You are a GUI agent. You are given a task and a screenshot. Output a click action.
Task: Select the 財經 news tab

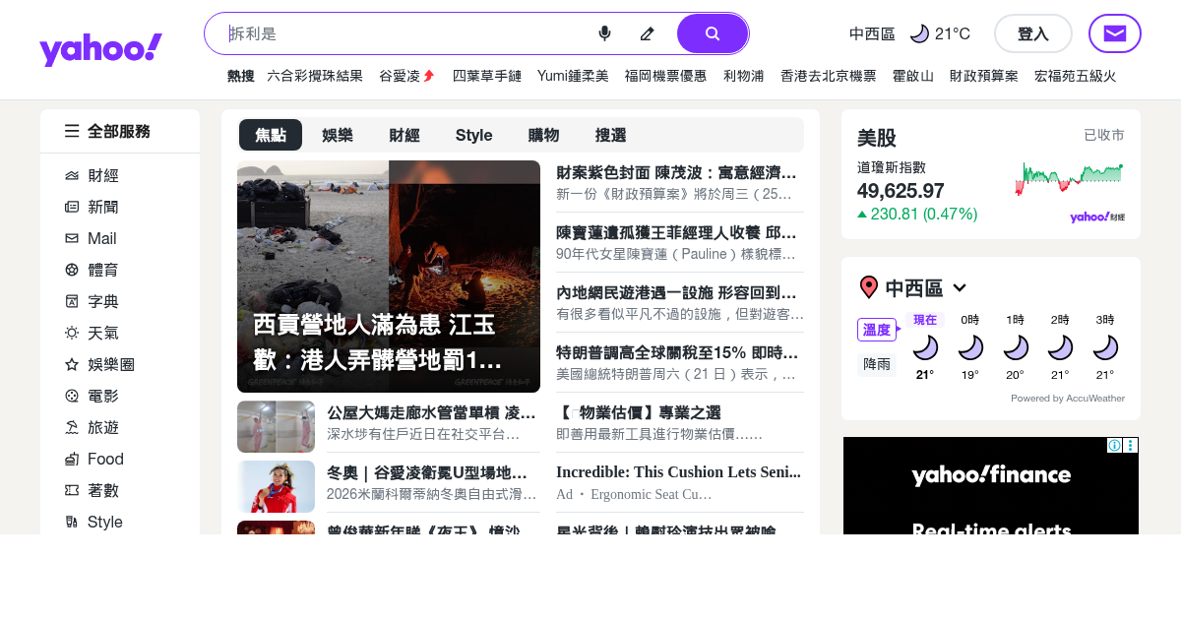404,135
